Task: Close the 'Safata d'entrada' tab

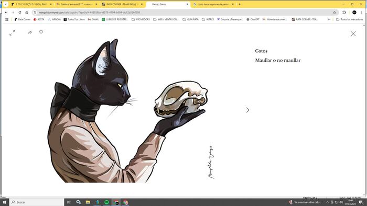Action: pyautogui.click(x=96, y=4)
